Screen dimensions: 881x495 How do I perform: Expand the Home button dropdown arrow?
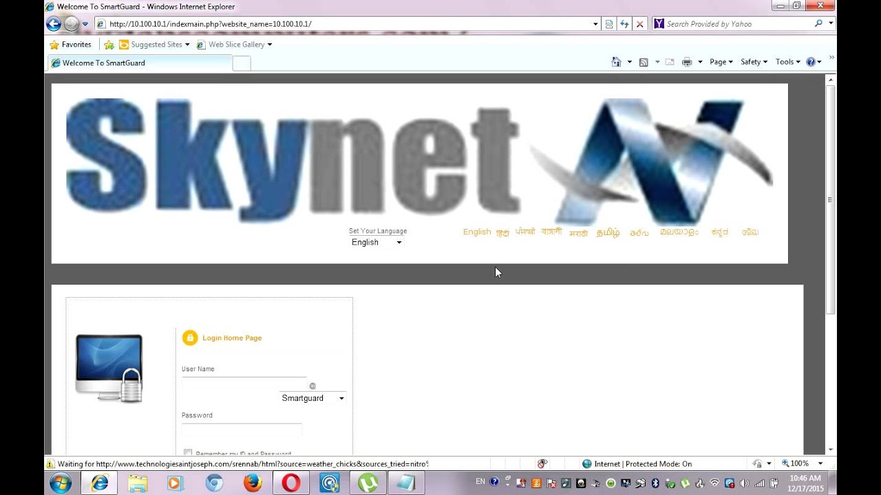[x=629, y=62]
